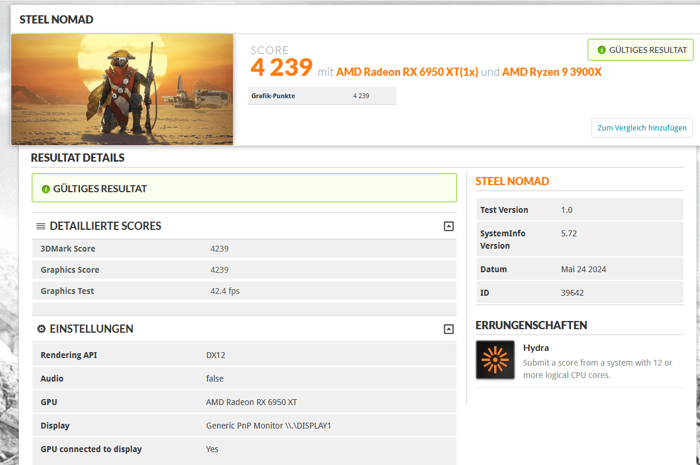The image size is (700, 465).
Task: Open the AMD Radeon RX 6950 XT(1x) link
Action: (406, 72)
